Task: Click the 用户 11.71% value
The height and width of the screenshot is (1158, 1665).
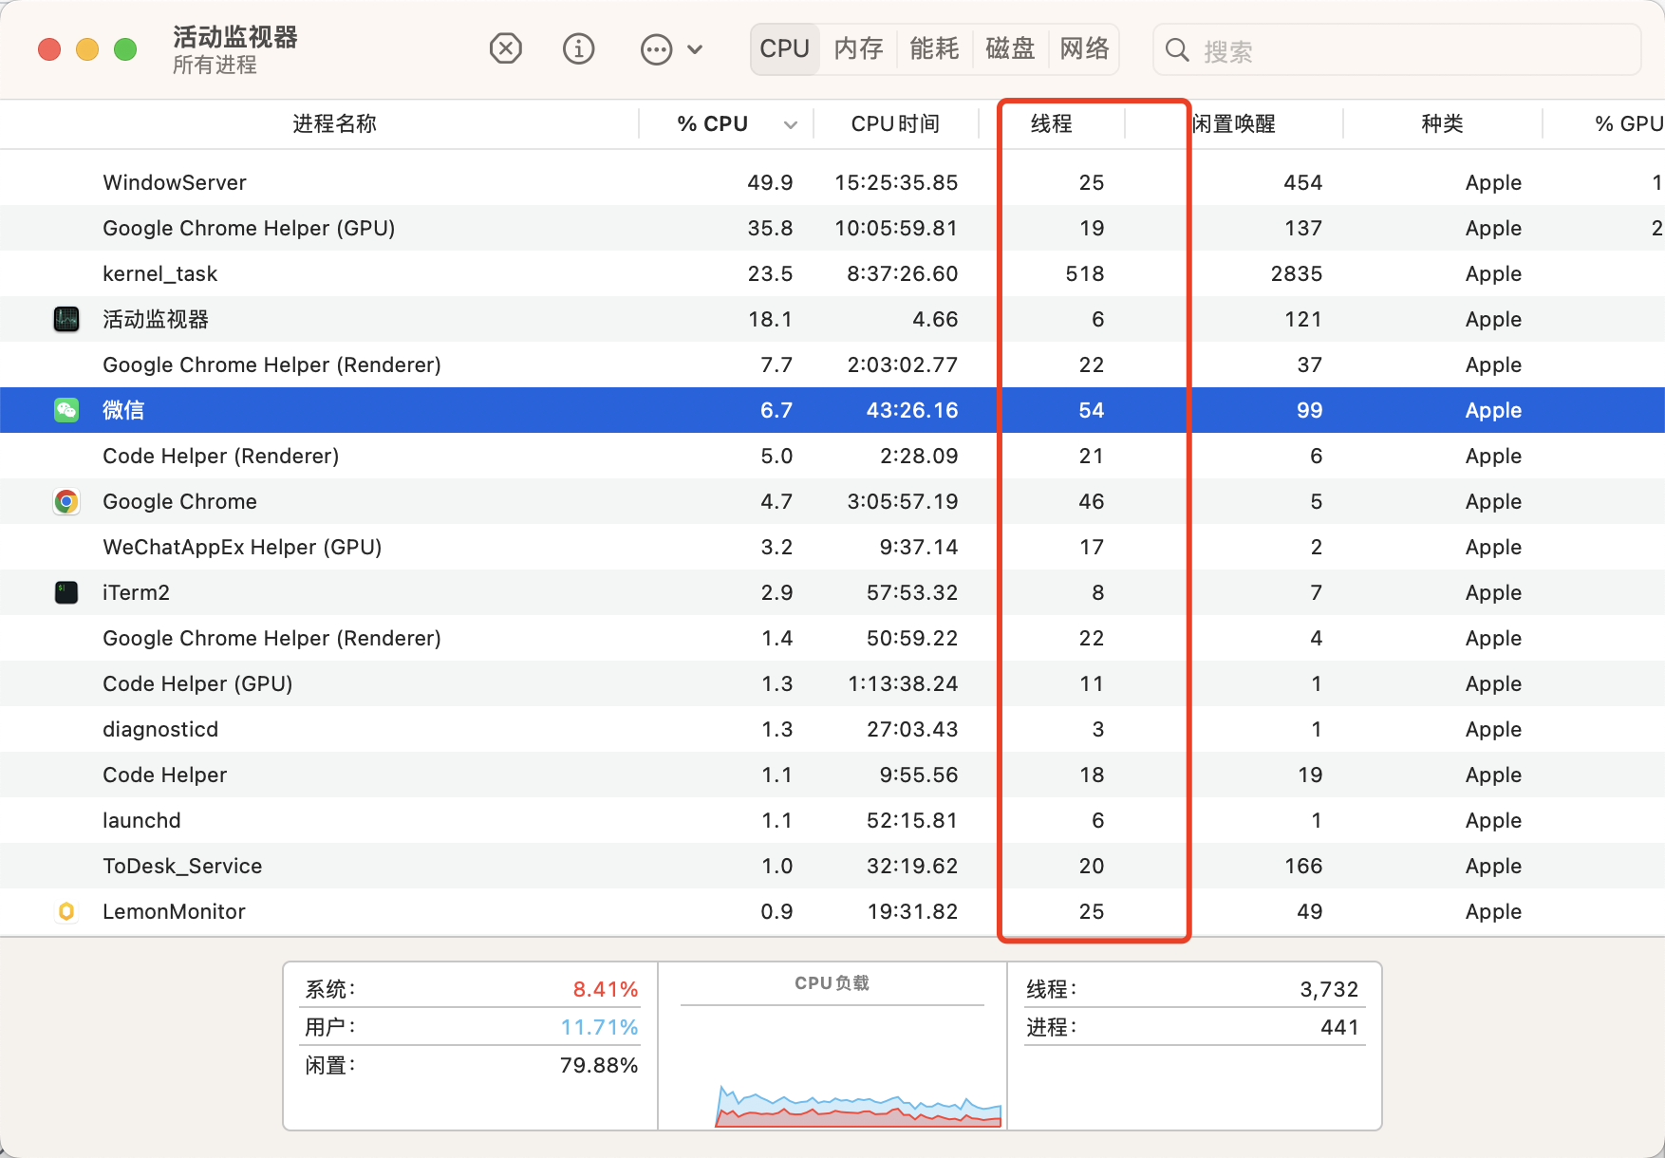Action: coord(599,1027)
